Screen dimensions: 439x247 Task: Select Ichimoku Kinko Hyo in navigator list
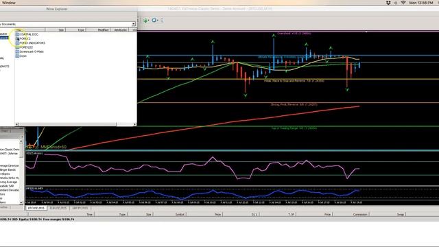(10, 178)
